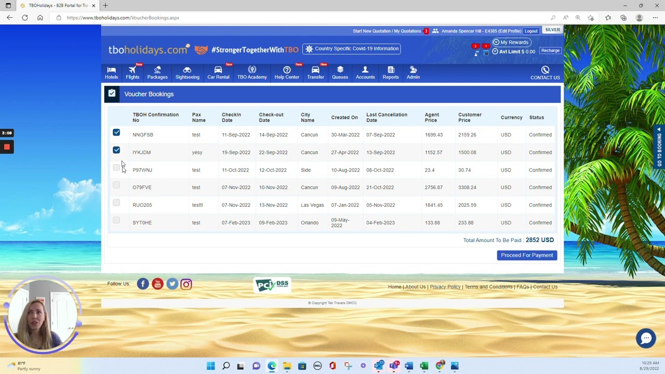Uncheck the NNGFSB booking checkbox

click(116, 132)
